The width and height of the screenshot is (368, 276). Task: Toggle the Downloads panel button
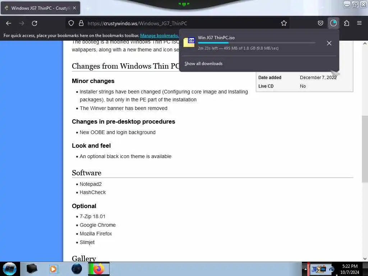coord(333,23)
